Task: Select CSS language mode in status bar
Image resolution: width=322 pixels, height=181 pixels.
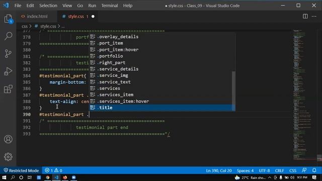Action: pos(293,170)
